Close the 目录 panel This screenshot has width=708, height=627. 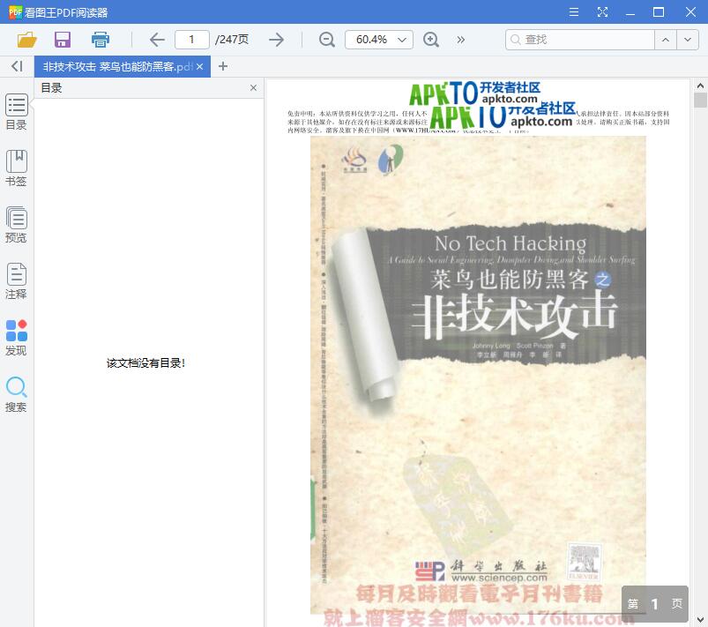[253, 87]
